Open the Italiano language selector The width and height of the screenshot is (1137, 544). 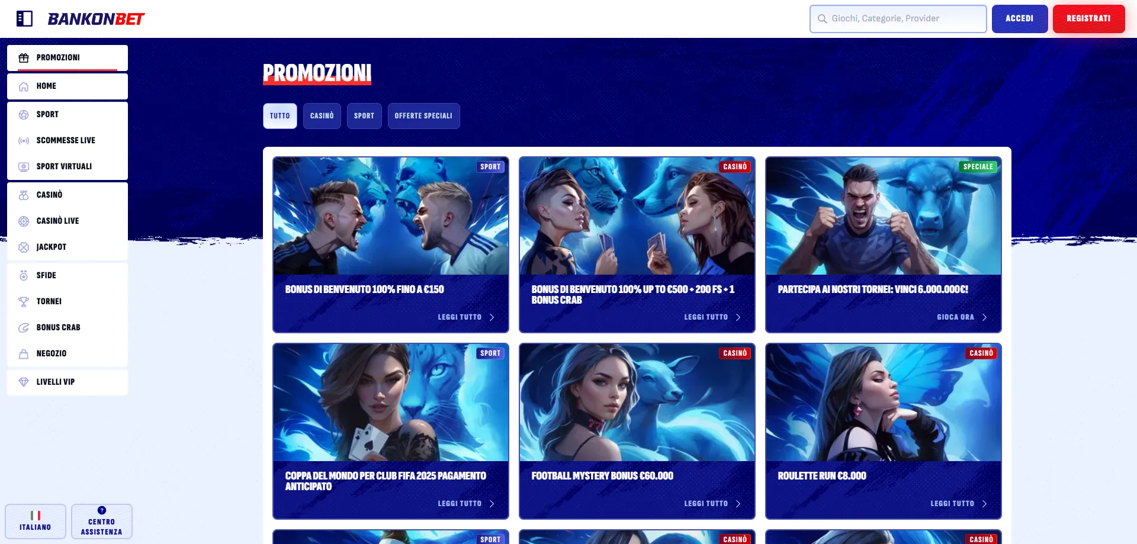tap(36, 521)
